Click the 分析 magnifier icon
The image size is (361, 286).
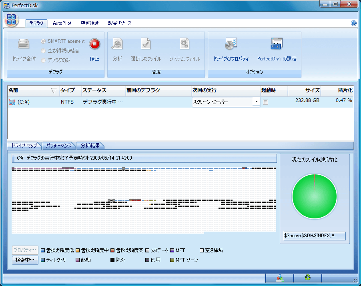point(117,44)
